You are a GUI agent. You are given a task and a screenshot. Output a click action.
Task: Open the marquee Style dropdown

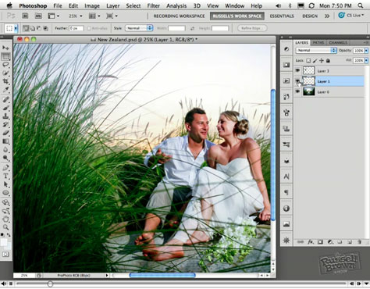[x=139, y=28]
